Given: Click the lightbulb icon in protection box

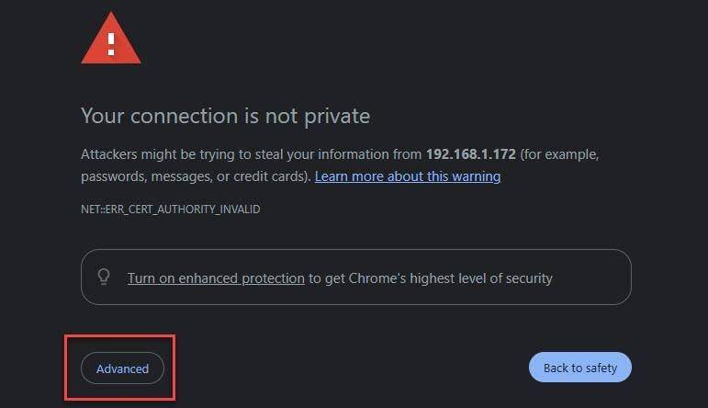Looking at the screenshot, I should click(104, 277).
